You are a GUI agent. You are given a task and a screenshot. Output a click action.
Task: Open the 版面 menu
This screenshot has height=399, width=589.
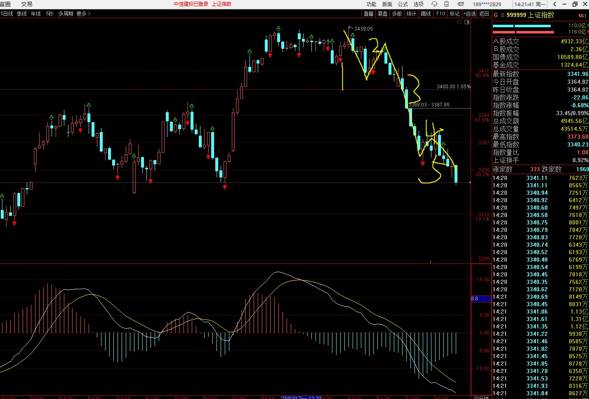point(387,4)
